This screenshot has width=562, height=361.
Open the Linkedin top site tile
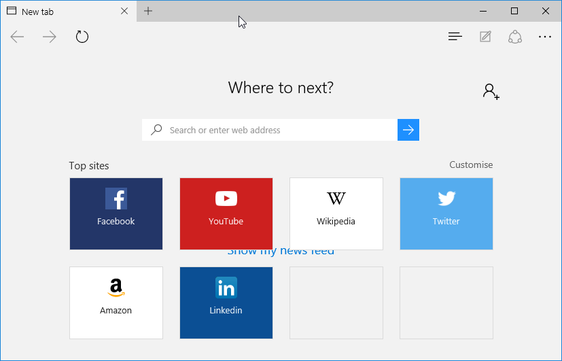tap(226, 303)
